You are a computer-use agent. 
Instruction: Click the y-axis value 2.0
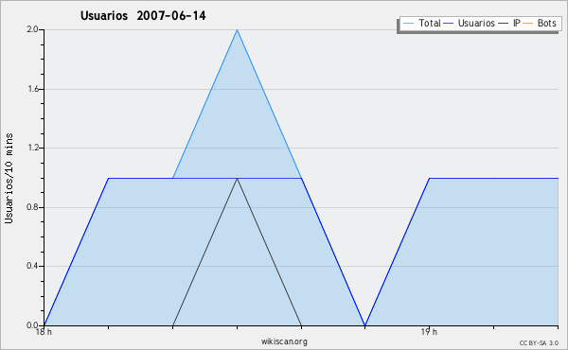click(32, 29)
